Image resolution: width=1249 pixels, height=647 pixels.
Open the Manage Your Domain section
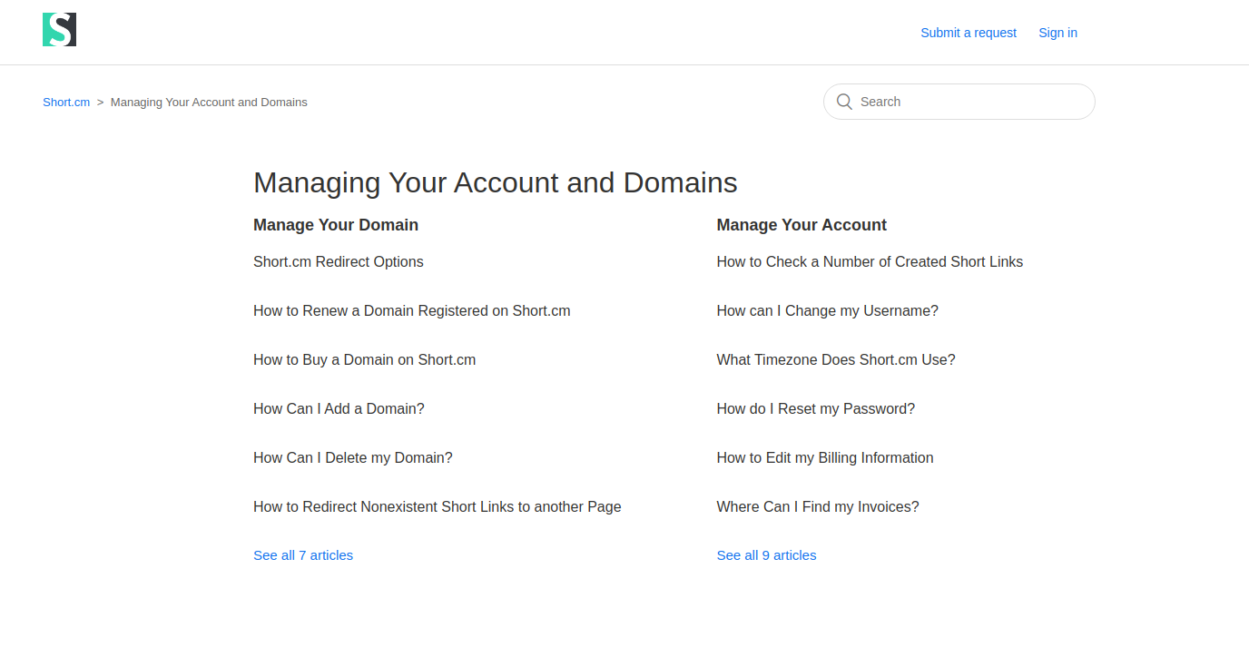(x=336, y=225)
